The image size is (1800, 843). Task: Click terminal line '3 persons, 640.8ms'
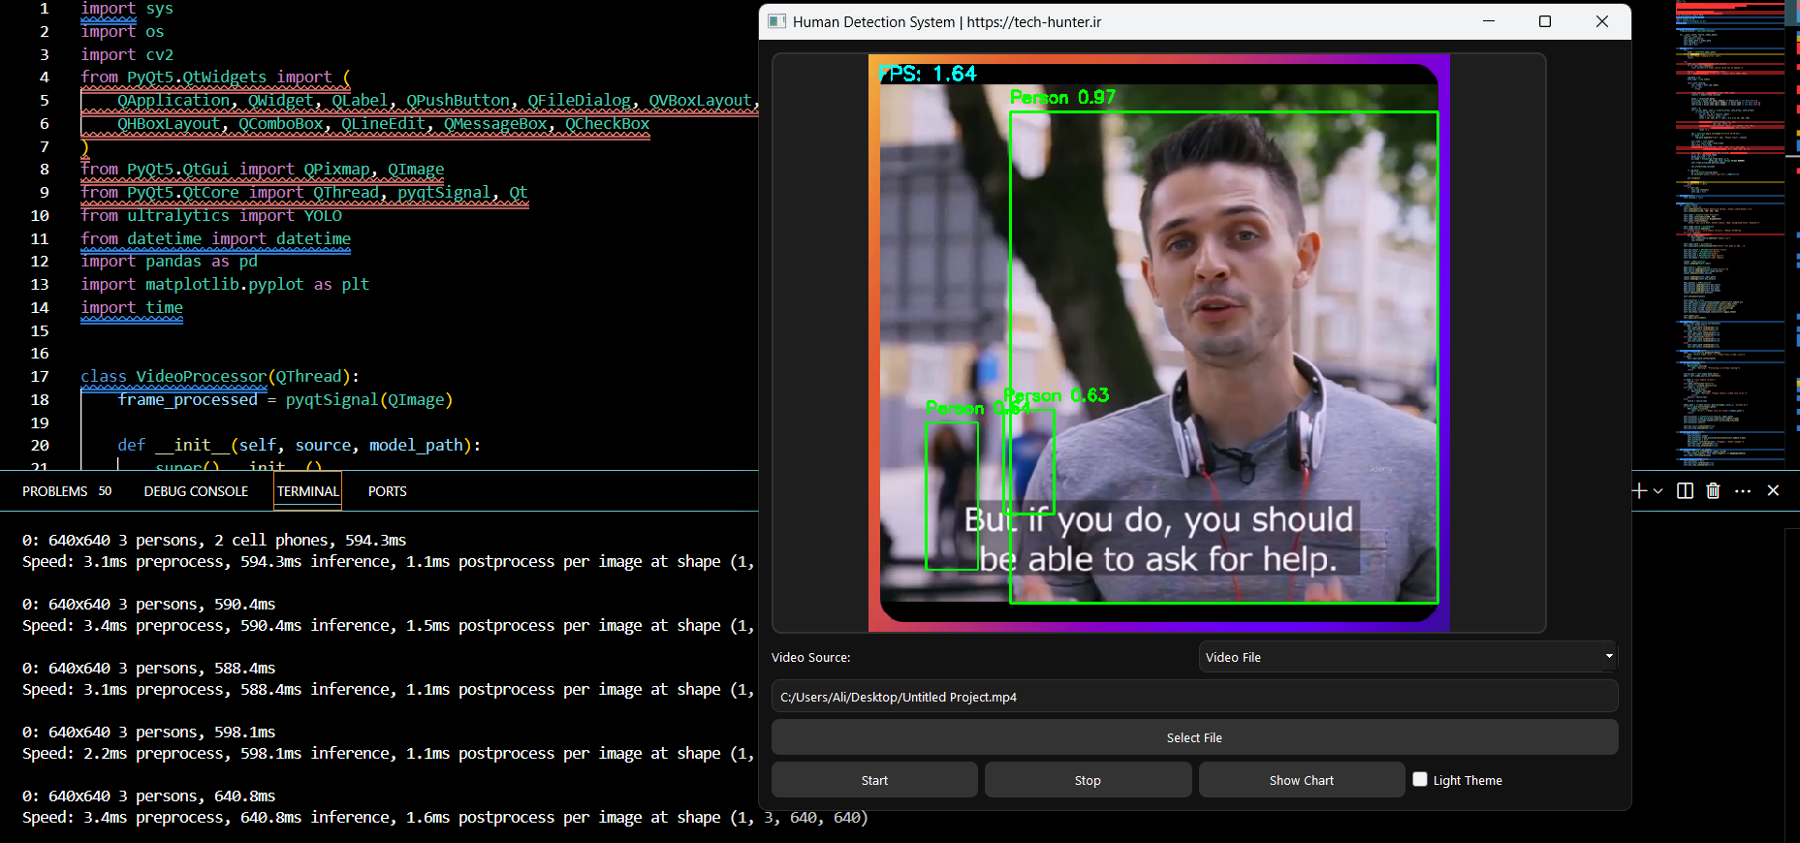coord(149,796)
